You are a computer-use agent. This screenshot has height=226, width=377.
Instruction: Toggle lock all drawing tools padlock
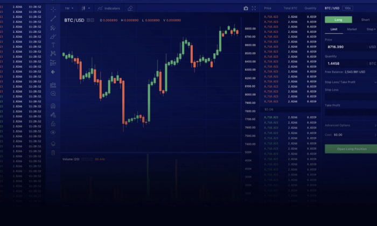tap(53, 124)
